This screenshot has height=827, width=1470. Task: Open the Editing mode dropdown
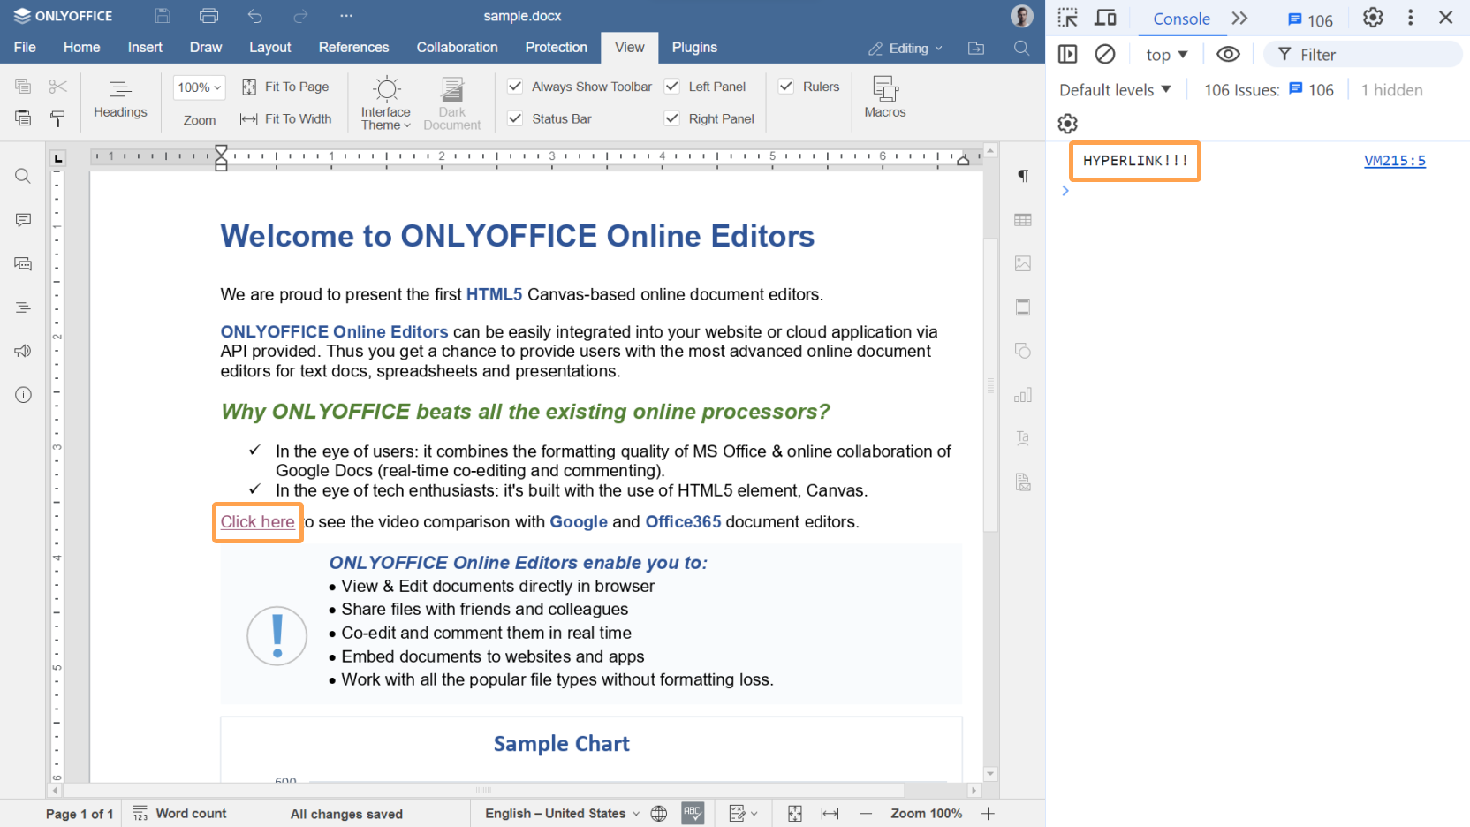tap(905, 48)
